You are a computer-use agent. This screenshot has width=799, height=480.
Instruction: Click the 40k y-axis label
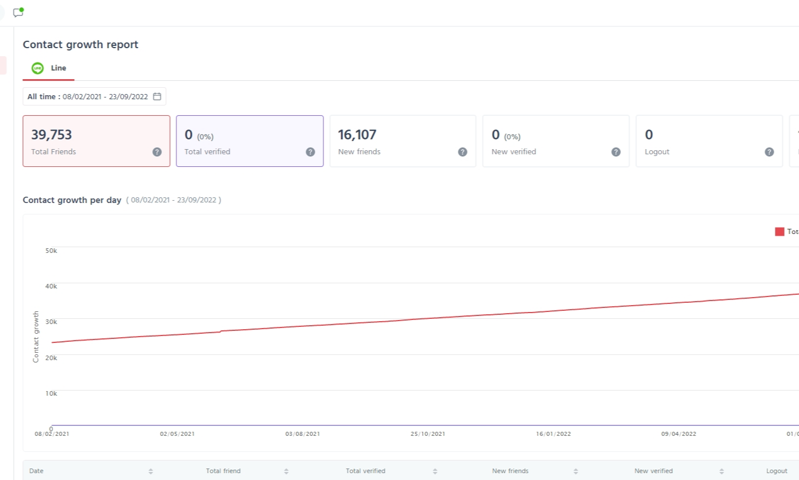click(x=51, y=286)
